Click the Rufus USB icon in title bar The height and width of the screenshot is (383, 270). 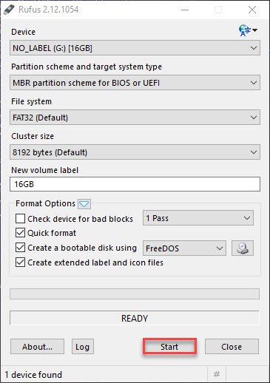9,10
